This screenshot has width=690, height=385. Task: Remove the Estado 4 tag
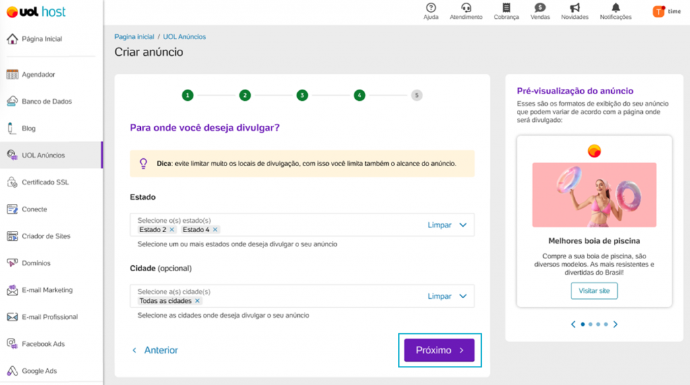pos(215,230)
